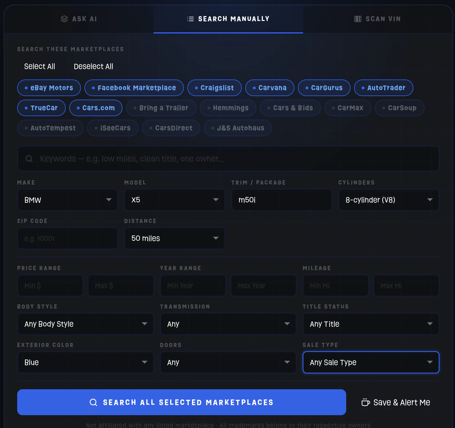Expand the Doors dropdown
Viewport: 455px width, 428px height.
coord(228,362)
